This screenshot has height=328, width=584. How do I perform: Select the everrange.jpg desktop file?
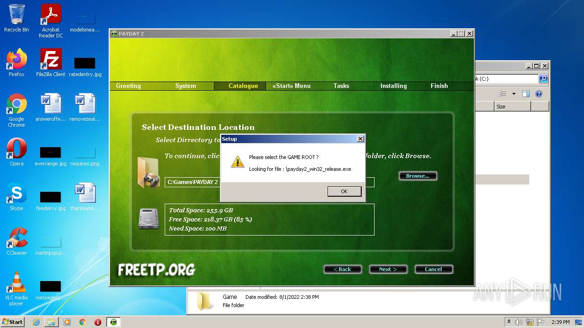point(51,156)
